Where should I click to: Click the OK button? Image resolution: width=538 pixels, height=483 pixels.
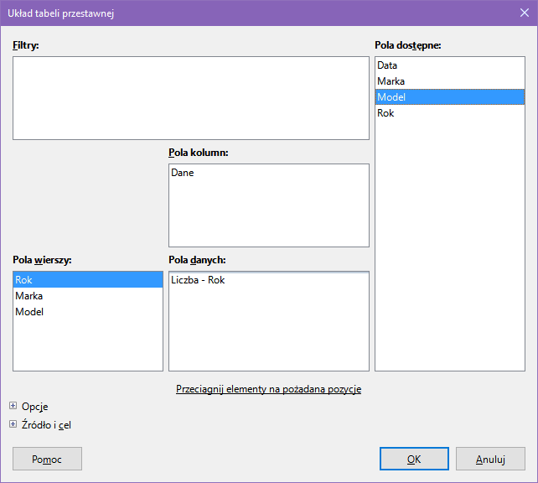(414, 459)
